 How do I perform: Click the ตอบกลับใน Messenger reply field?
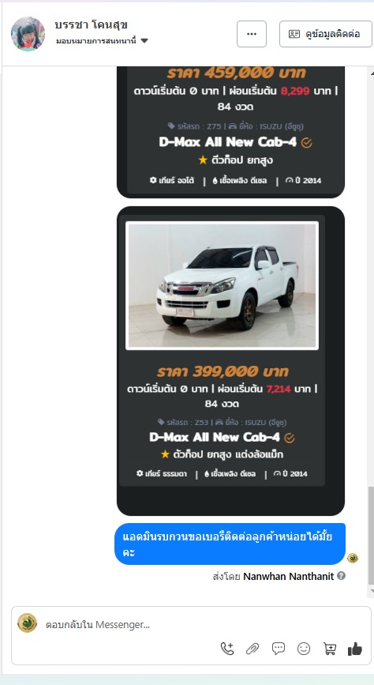(131, 625)
